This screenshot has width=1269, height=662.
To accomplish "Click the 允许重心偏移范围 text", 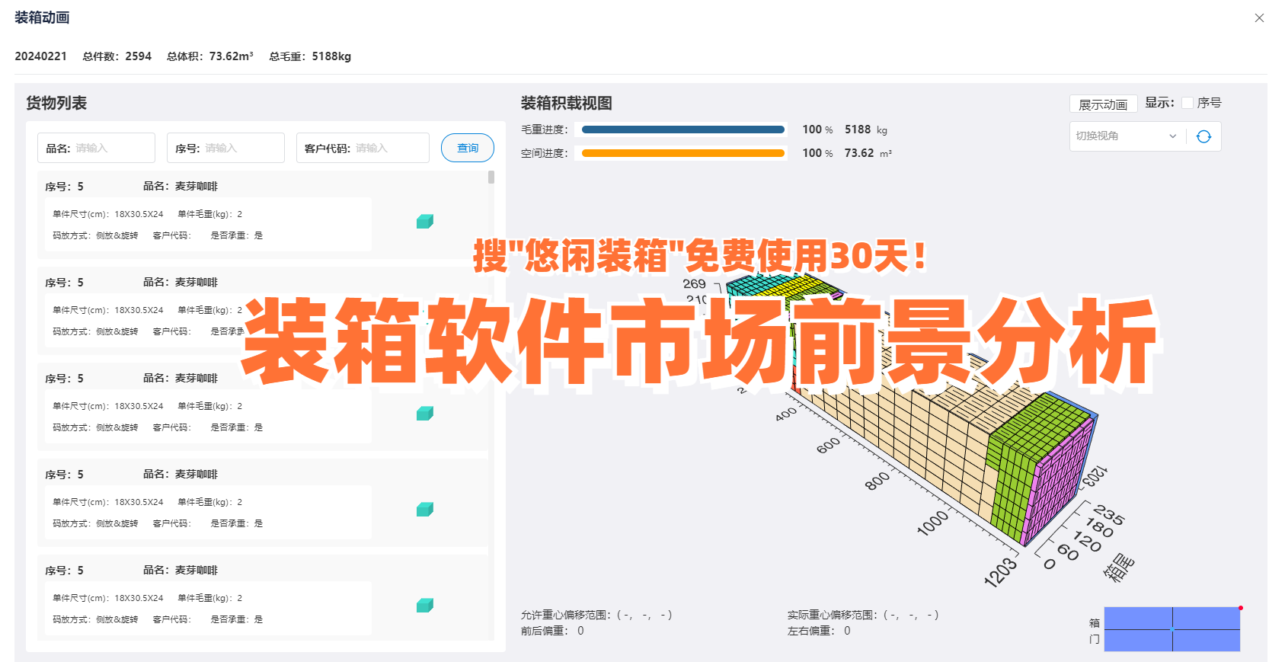I will (x=597, y=615).
